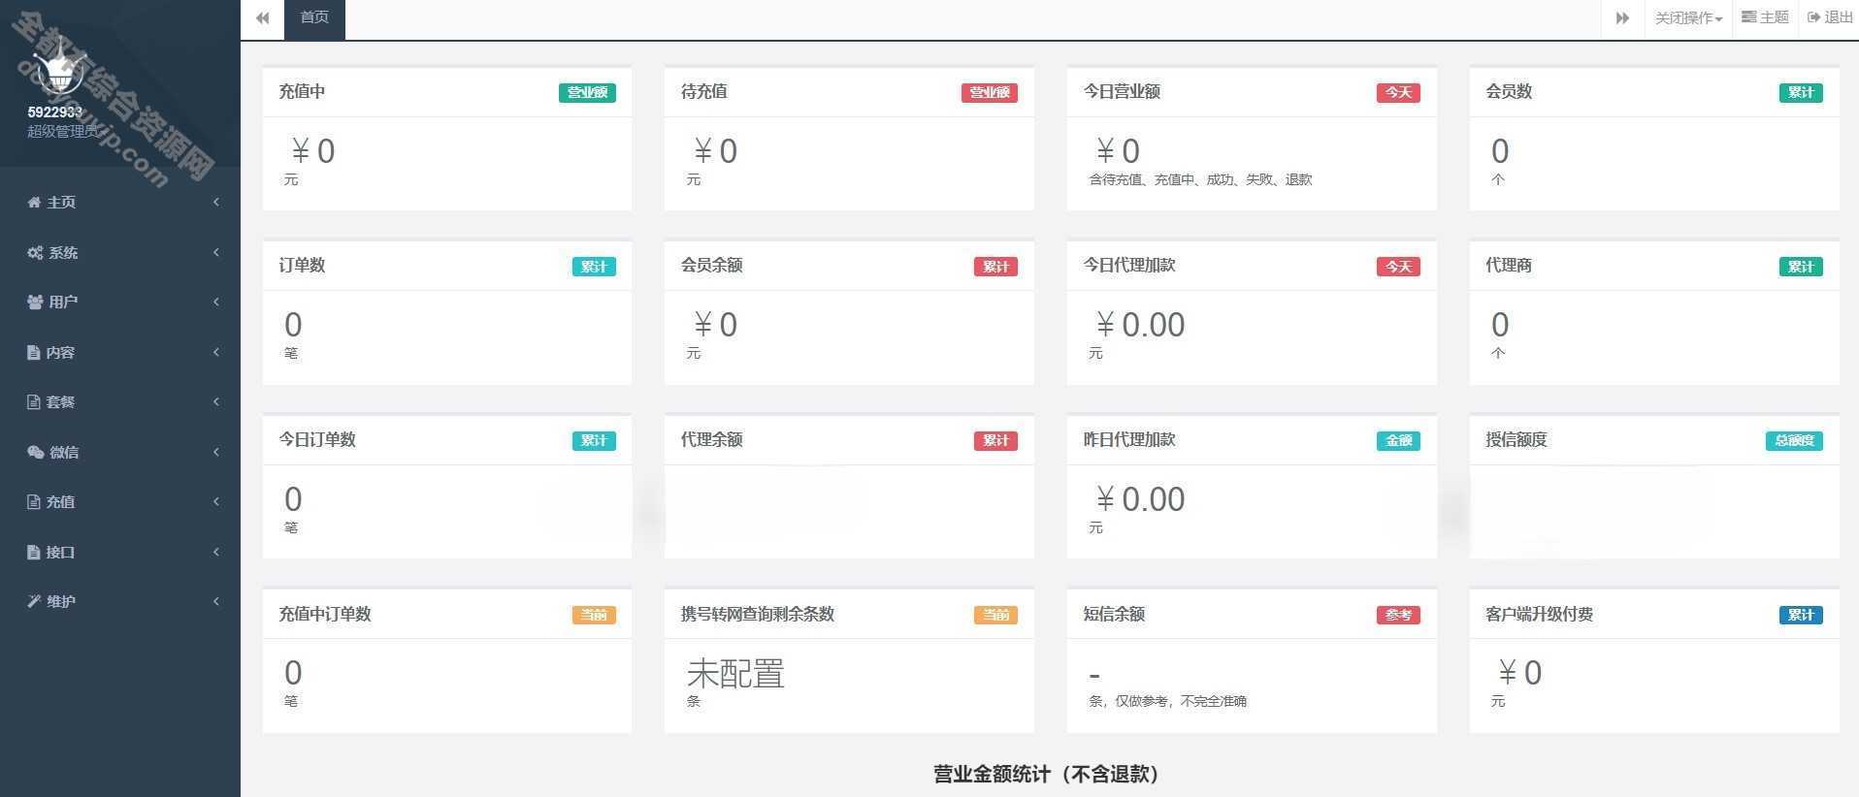The image size is (1859, 797).
Task: Click the 未配置 value text
Action: click(735, 673)
